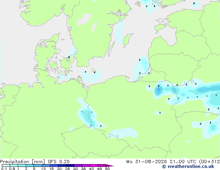Click the 1–2 mm legend color swatch
The image size is (220, 170).
pos(22,165)
